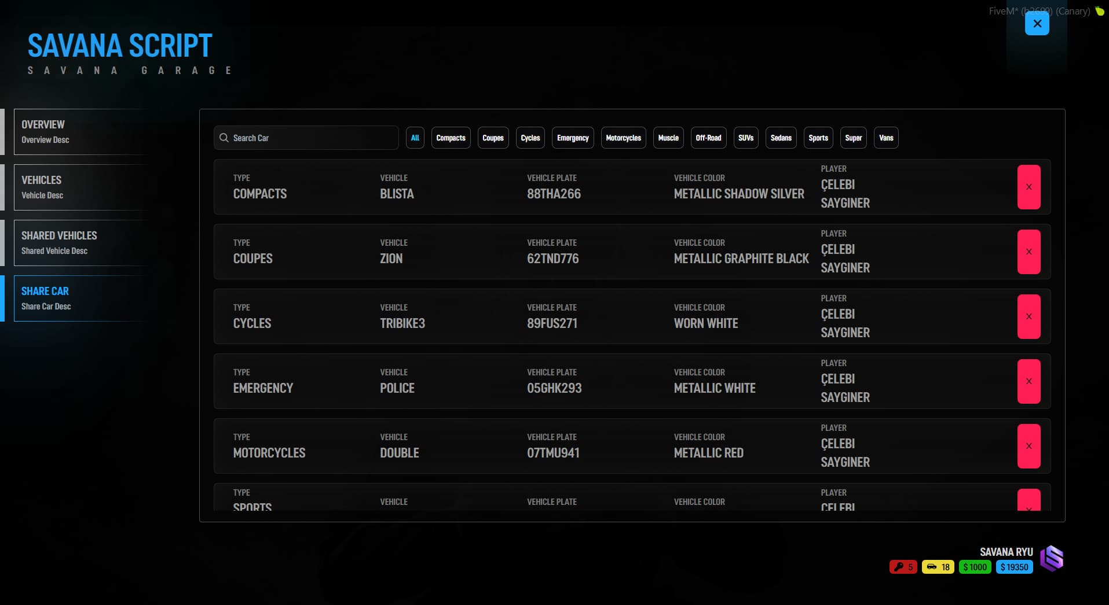Image resolution: width=1109 pixels, height=605 pixels.
Task: Filter by Off-Road vehicles
Action: (x=708, y=138)
